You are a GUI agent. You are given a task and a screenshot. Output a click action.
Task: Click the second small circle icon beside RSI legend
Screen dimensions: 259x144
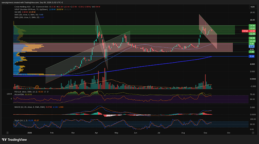tap(48, 92)
